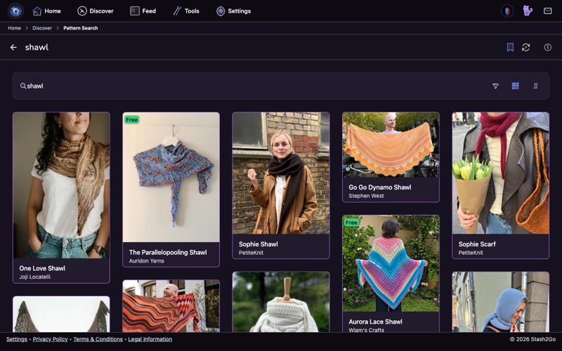Click Stephen West designer name
The image size is (562, 351).
(x=366, y=196)
